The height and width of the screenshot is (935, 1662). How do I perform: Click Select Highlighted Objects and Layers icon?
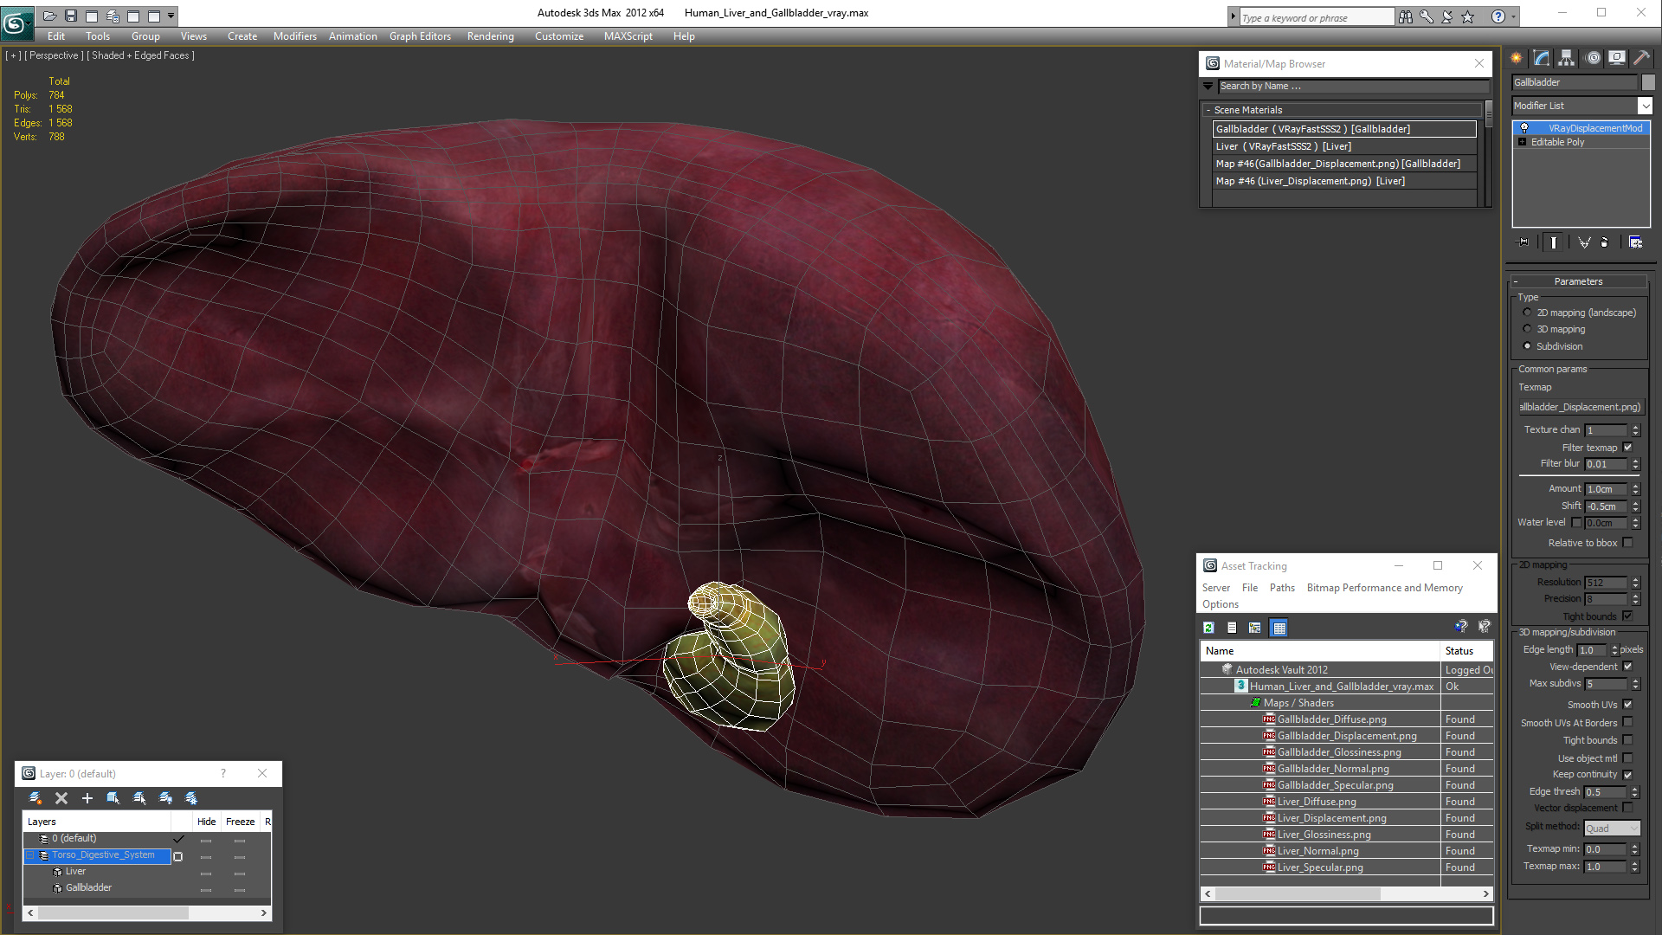[x=113, y=798]
